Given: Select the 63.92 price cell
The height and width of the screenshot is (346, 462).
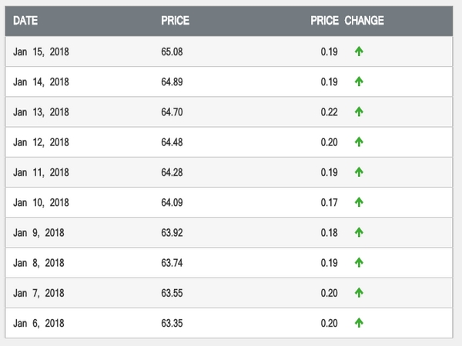Looking at the screenshot, I should point(172,232).
